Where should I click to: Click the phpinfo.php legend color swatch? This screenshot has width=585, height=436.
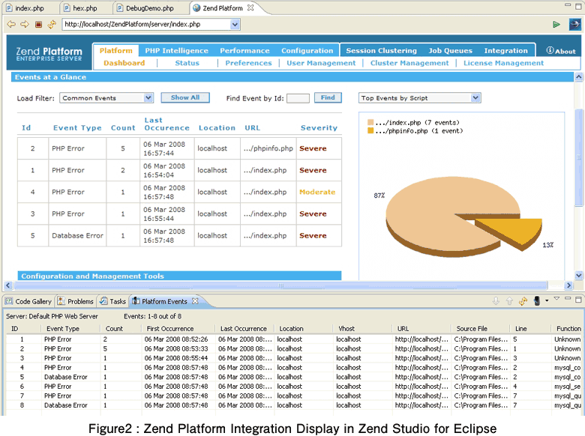[x=370, y=130]
